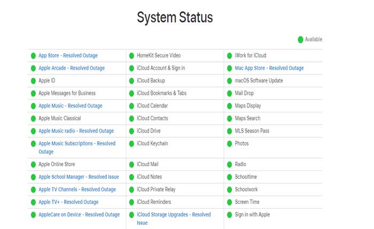This screenshot has height=229, width=374.
Task: Click the System Status page heading
Action: point(175,17)
